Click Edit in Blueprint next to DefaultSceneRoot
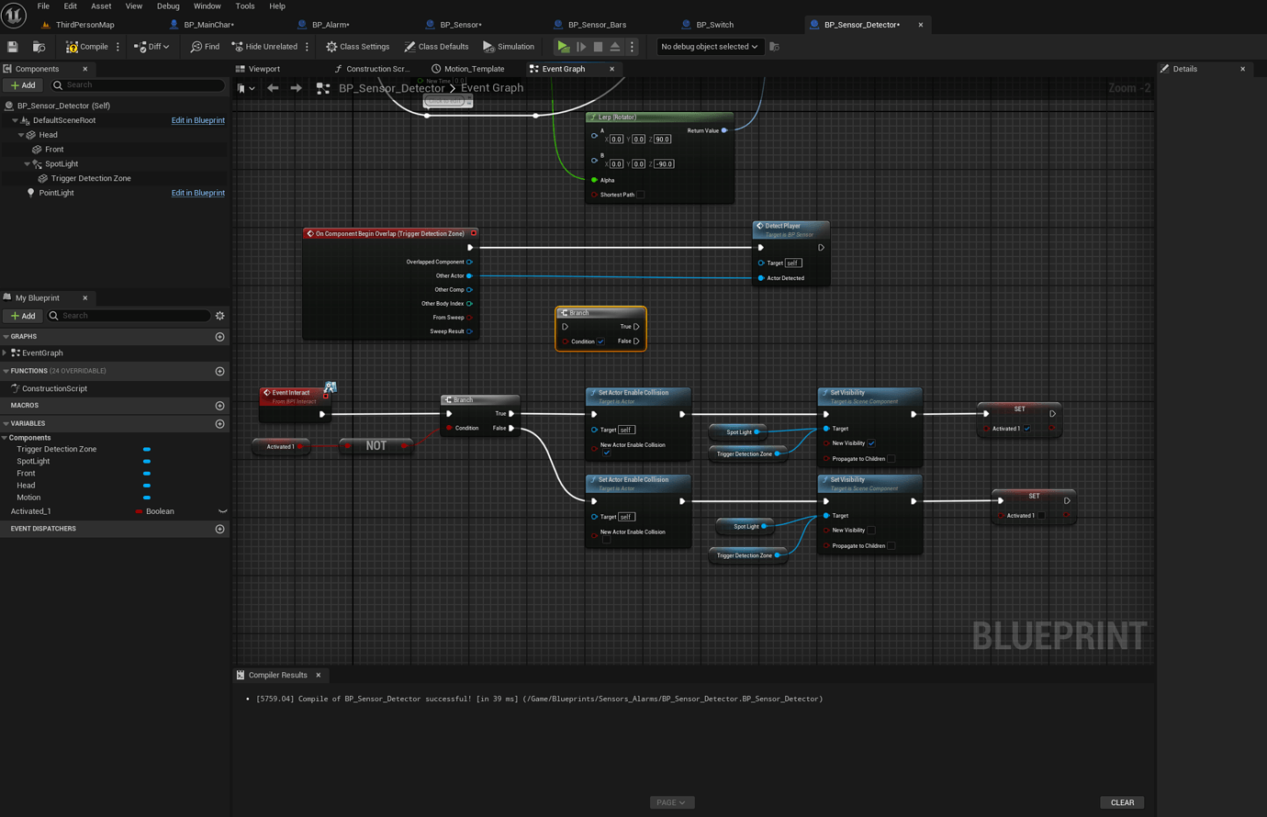The width and height of the screenshot is (1267, 817). click(x=198, y=119)
